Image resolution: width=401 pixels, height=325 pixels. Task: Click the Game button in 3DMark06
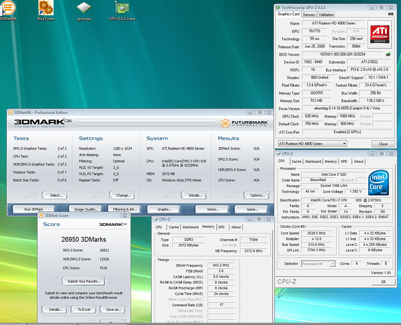[x=252, y=209]
